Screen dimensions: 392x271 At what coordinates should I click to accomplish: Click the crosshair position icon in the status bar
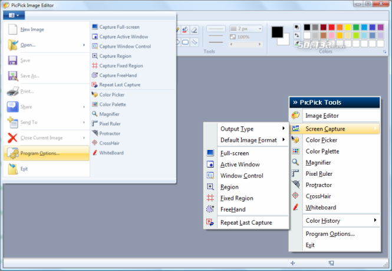293,263
